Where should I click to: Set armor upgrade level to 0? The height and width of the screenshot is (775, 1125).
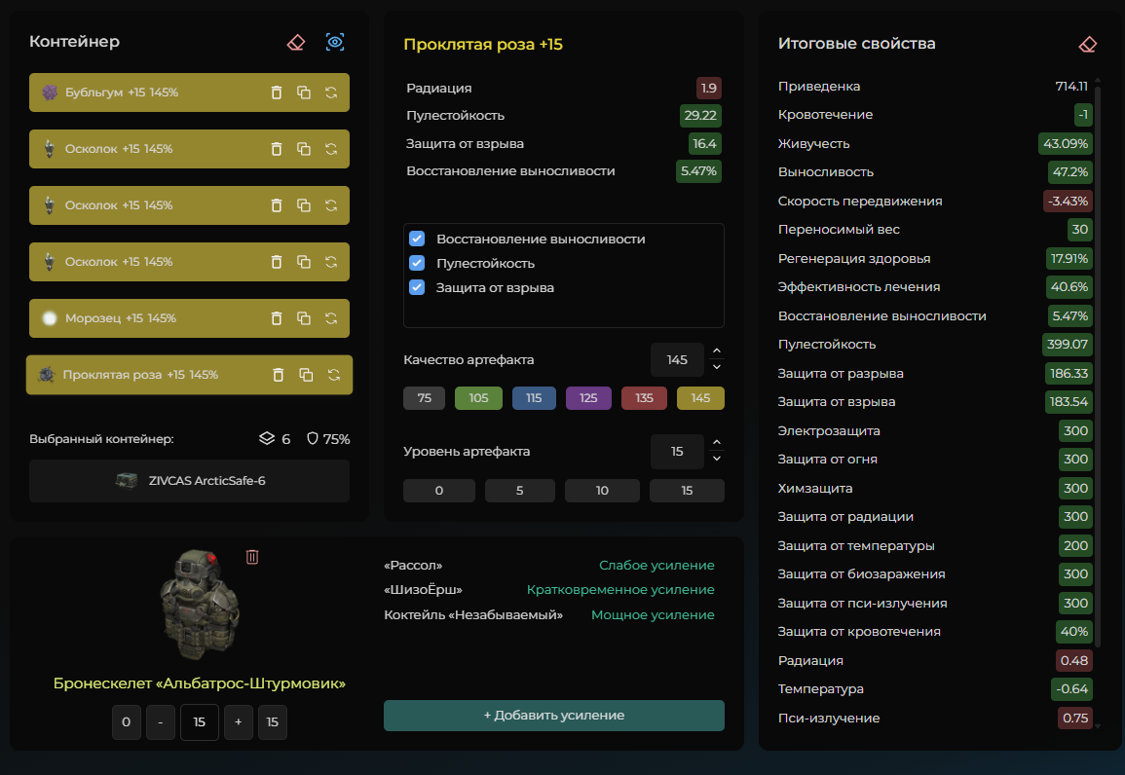click(x=127, y=722)
